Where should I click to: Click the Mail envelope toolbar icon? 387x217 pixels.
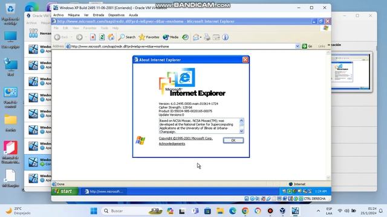196,37
